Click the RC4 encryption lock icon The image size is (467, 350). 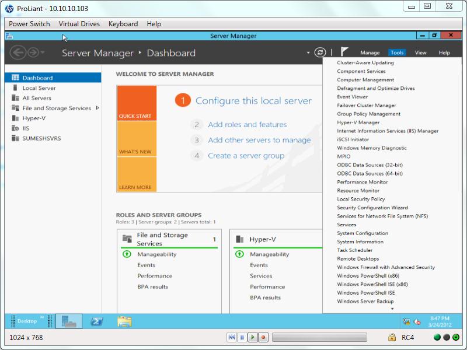(x=391, y=337)
